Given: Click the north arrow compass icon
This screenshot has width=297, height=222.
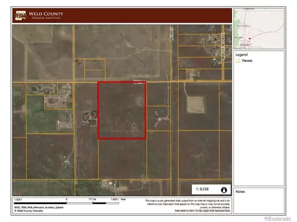Looking at the screenshot, I should [224, 190].
